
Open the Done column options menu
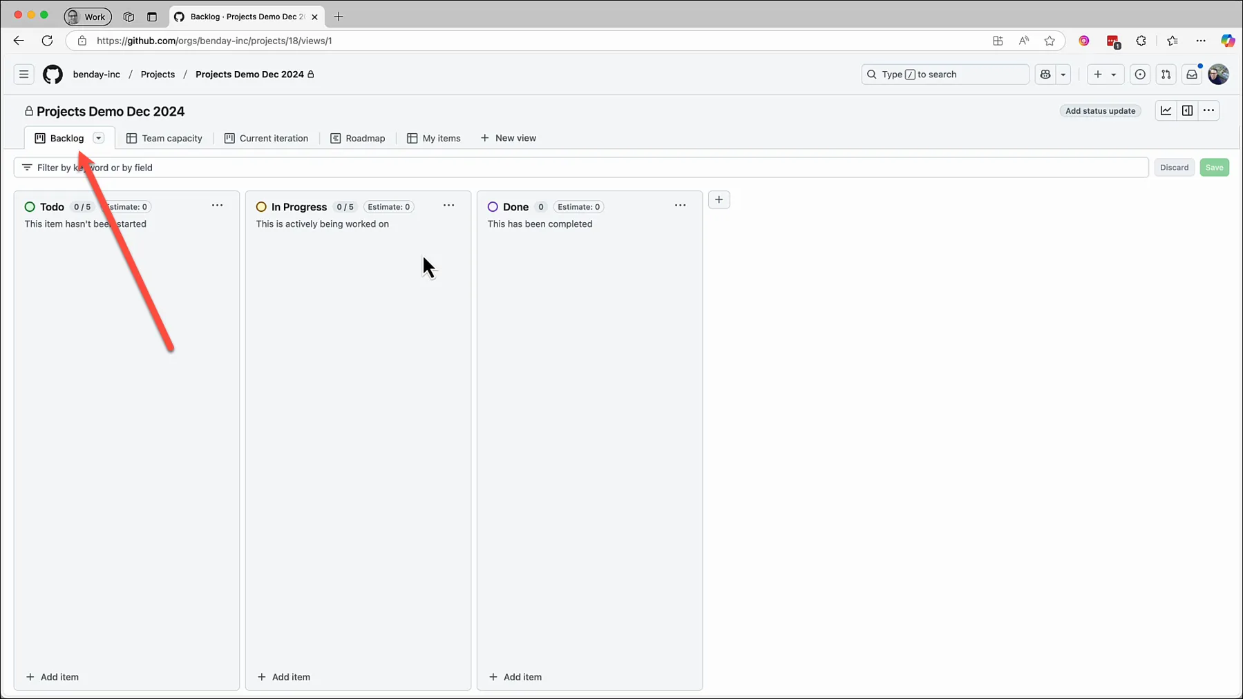coord(680,206)
